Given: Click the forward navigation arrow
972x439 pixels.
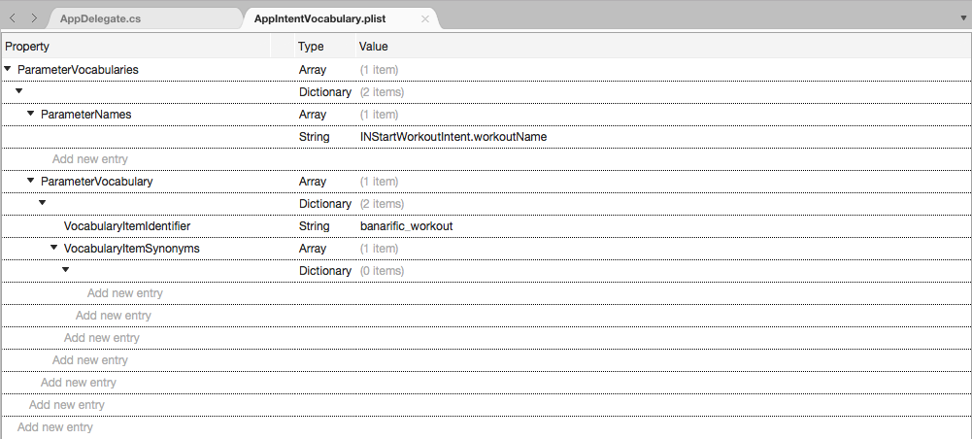Looking at the screenshot, I should (34, 18).
